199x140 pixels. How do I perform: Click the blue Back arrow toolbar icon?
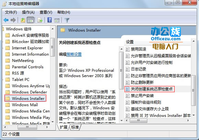[x=6, y=20]
